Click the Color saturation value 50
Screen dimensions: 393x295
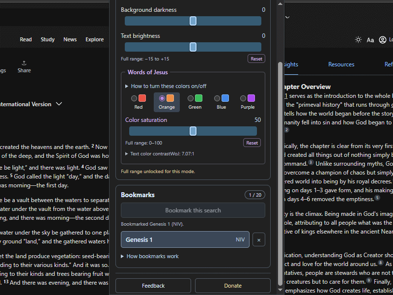pos(257,120)
